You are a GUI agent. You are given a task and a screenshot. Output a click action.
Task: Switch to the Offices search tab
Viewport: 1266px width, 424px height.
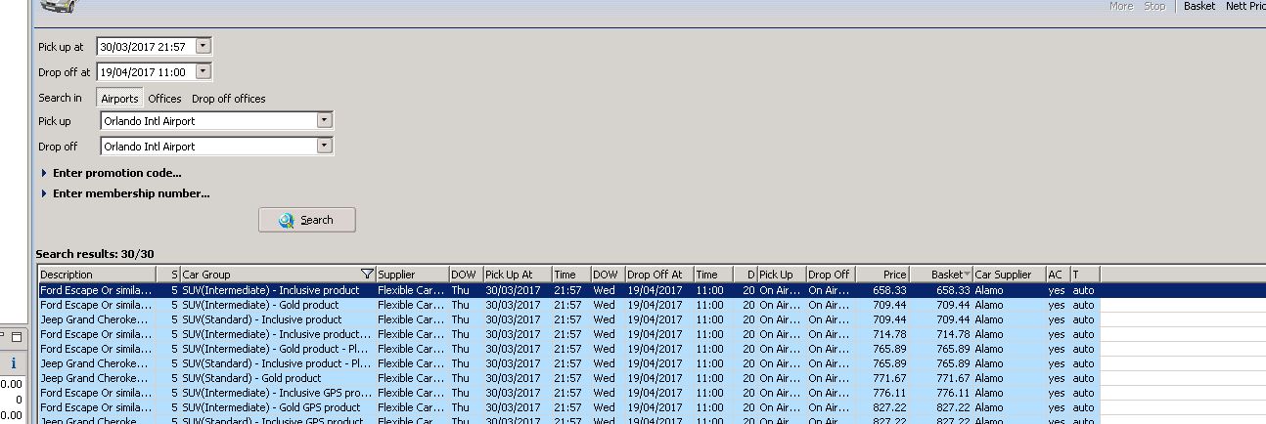click(x=164, y=99)
